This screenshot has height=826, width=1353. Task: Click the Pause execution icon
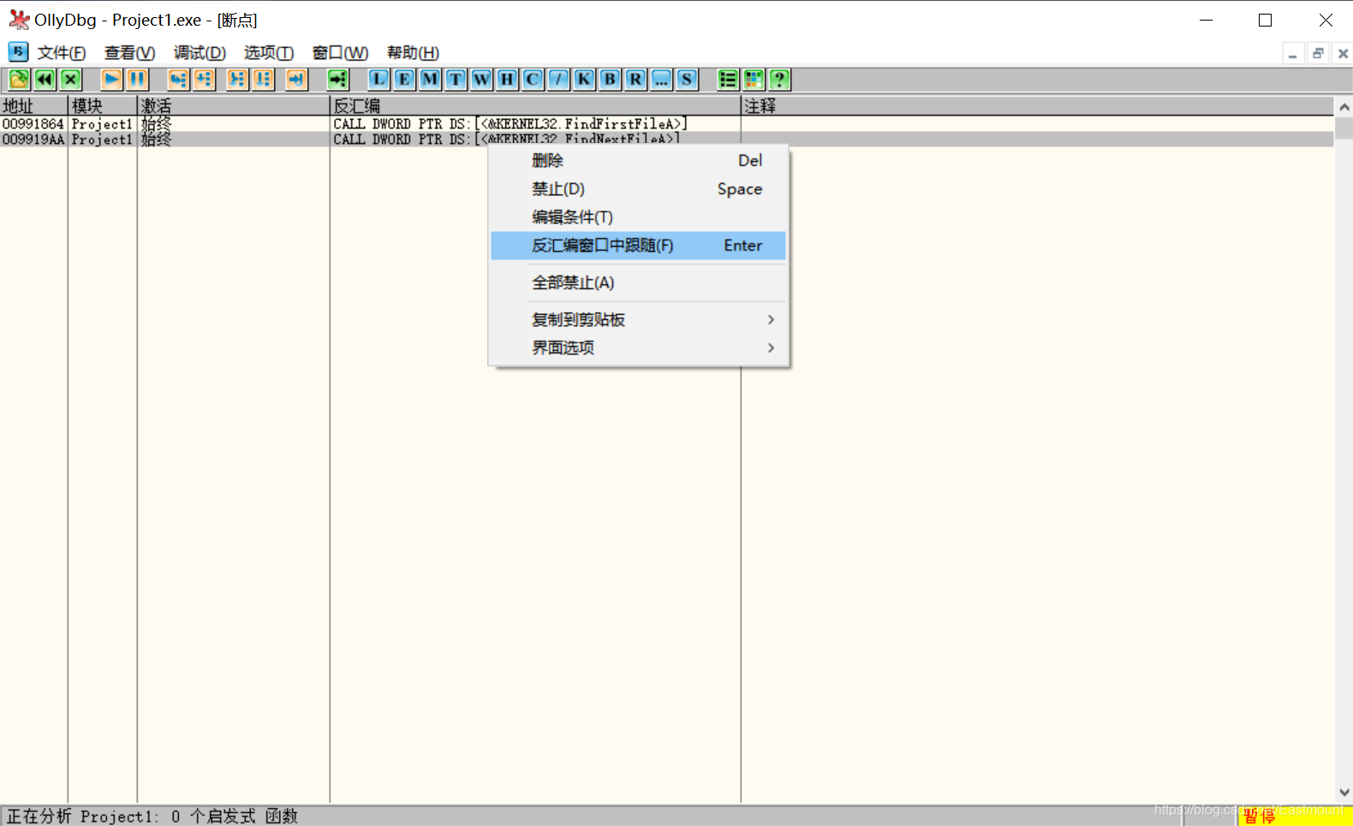pyautogui.click(x=137, y=80)
